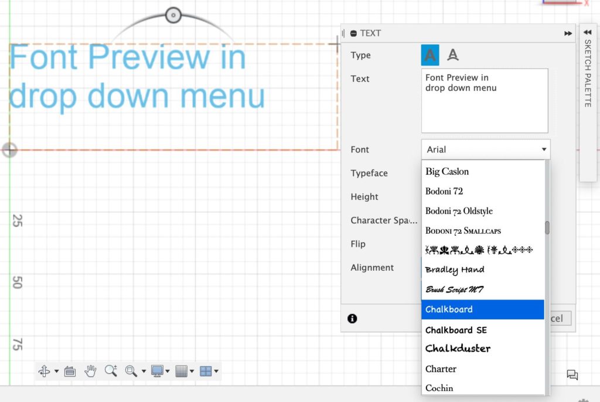Expand the Sketch Palette panel arrows
Image resolution: width=600 pixels, height=402 pixels.
pos(588,33)
